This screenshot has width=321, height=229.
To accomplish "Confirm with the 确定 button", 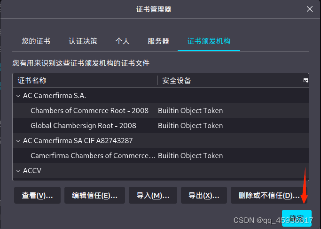I will (x=297, y=218).
